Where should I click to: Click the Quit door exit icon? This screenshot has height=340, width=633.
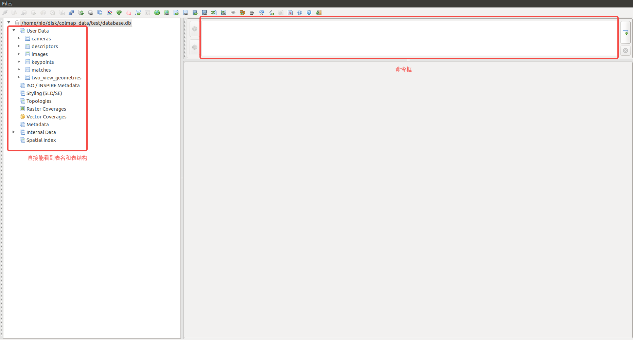[319, 13]
